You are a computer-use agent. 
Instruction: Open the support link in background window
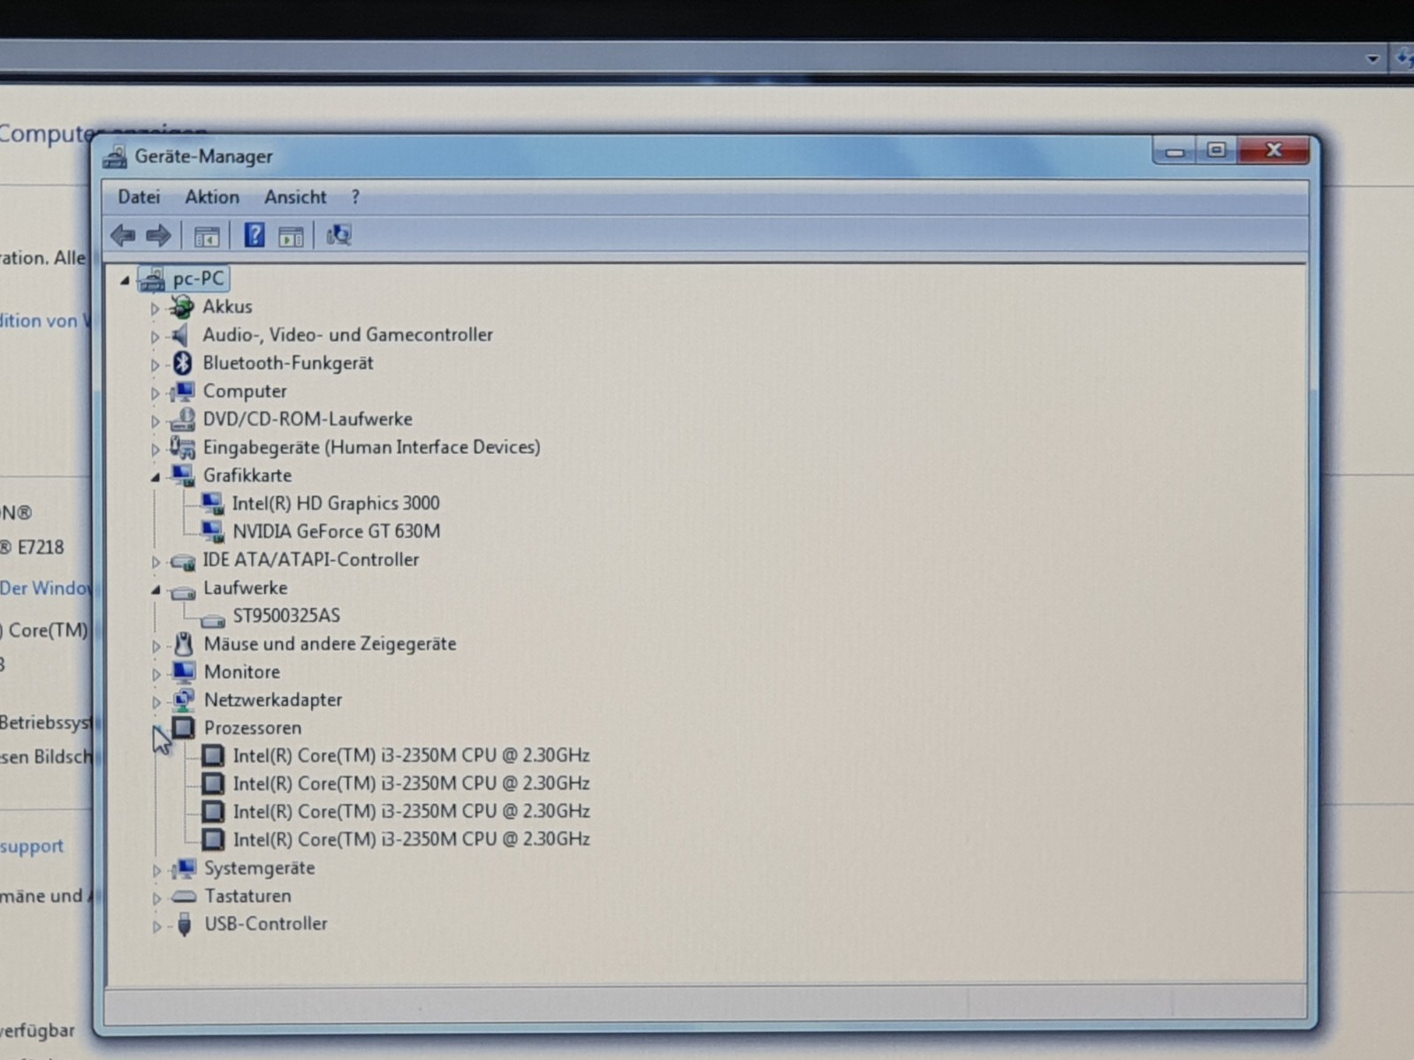coord(32,846)
